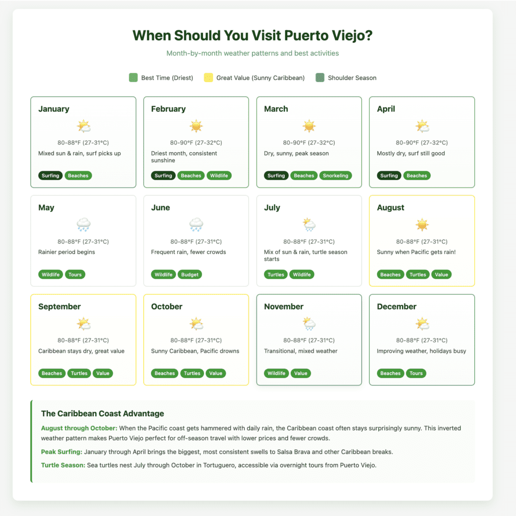Click the Turtles tag in July card
516x516 pixels.
(276, 275)
